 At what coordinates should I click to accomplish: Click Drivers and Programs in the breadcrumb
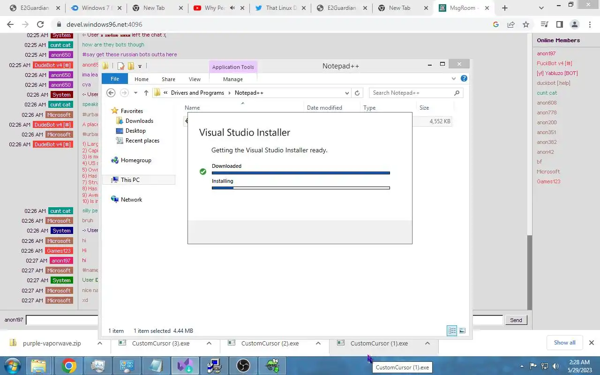(197, 93)
